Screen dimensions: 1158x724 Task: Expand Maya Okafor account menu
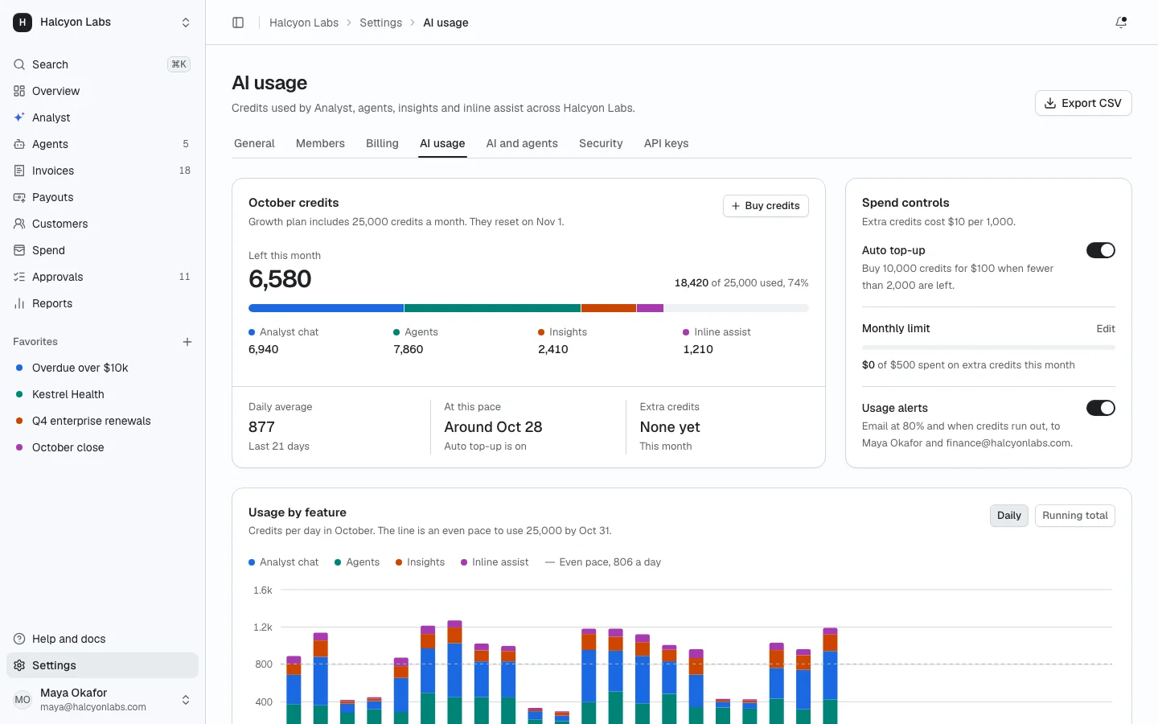click(186, 700)
